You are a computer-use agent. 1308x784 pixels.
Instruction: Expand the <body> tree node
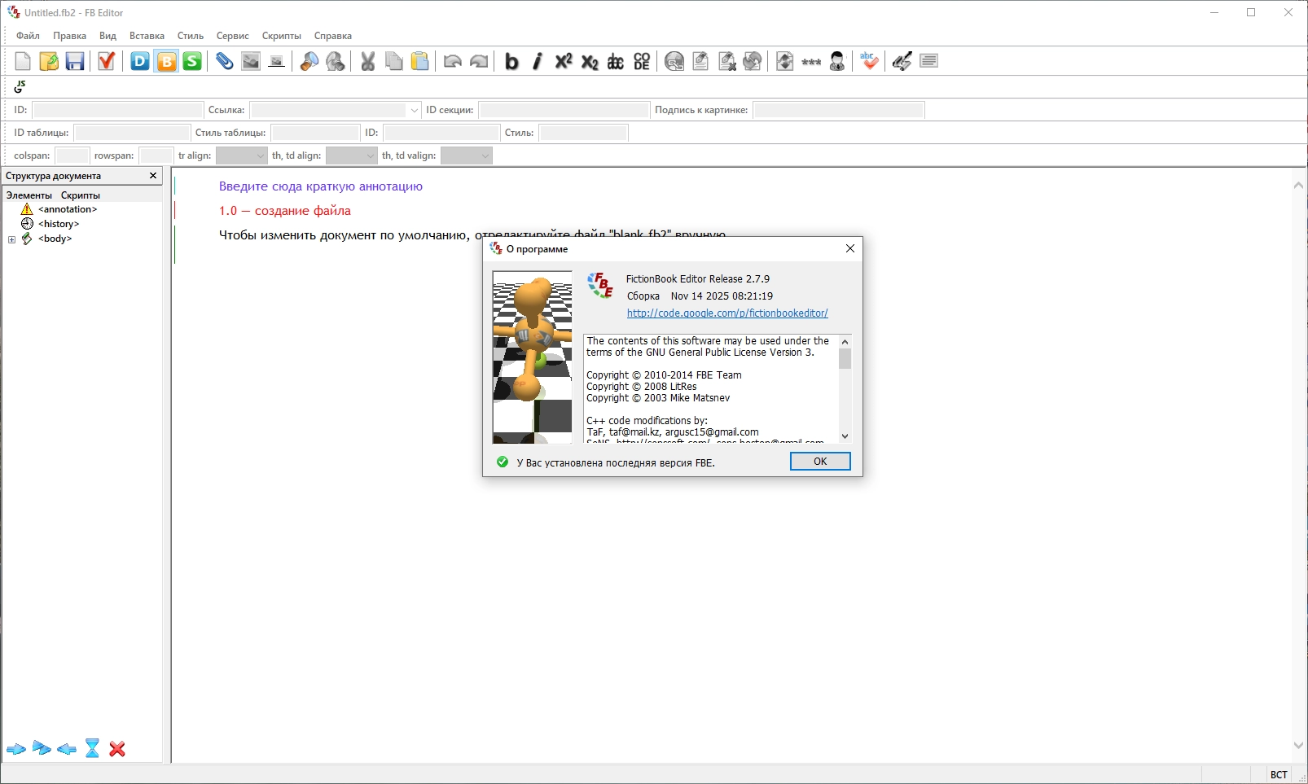11,239
